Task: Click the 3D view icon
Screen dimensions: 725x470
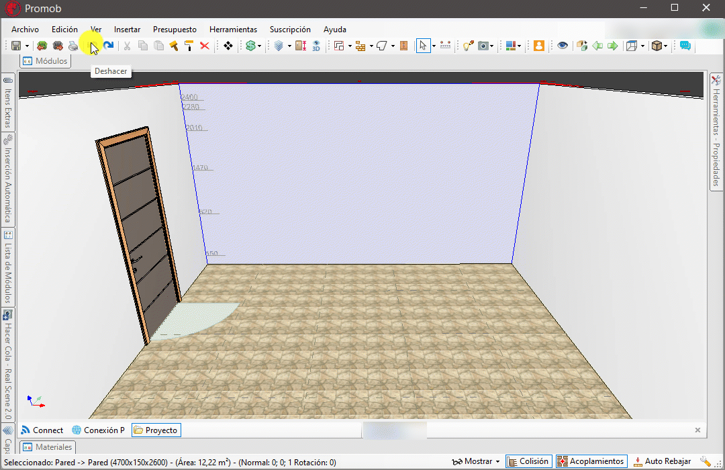Action: tap(316, 46)
